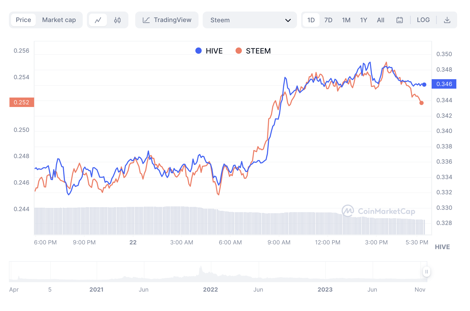Click the 5:30 PM x-axis label
The image size is (470, 311).
point(417,242)
